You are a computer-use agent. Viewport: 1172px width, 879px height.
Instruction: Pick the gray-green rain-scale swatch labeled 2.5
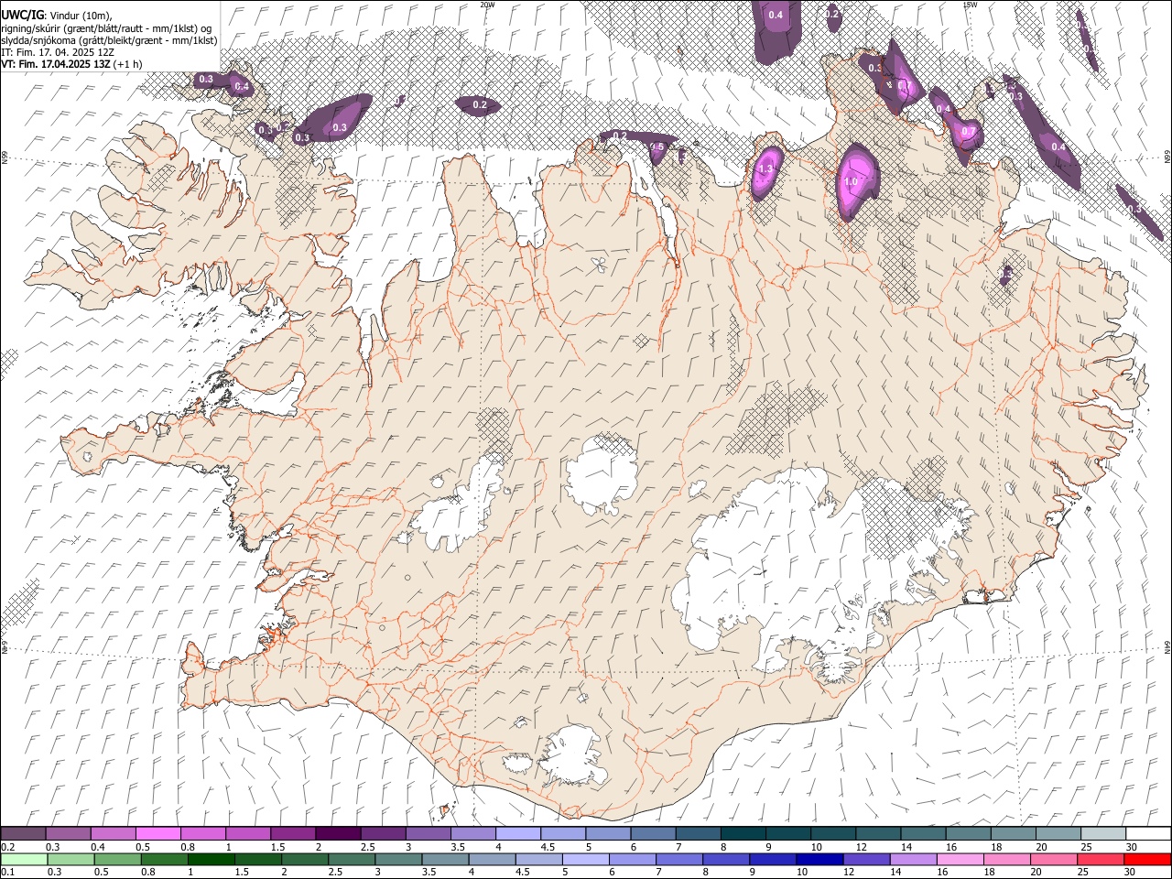pos(352,859)
